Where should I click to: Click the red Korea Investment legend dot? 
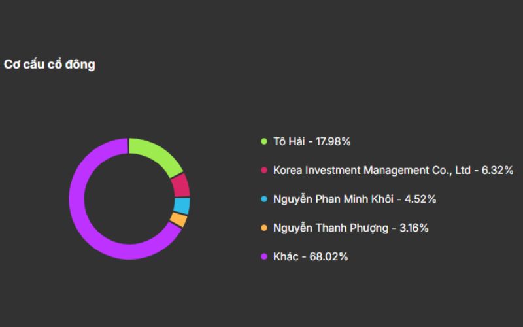[x=264, y=170]
